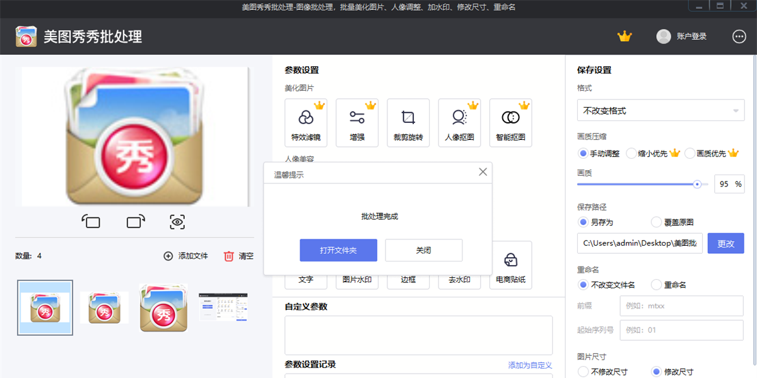Open the more options menu in header
The width and height of the screenshot is (757, 378).
click(739, 37)
